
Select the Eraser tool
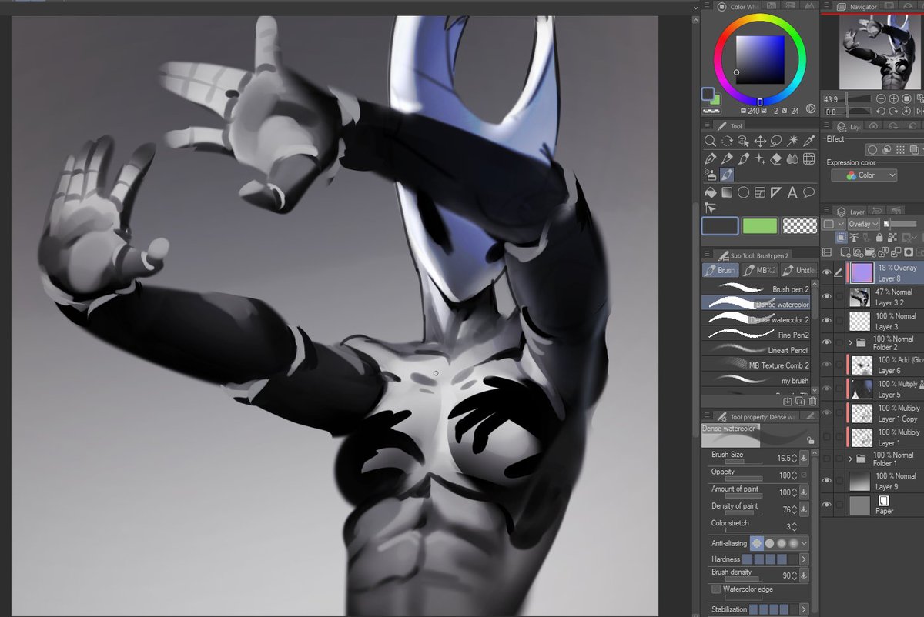(x=776, y=158)
